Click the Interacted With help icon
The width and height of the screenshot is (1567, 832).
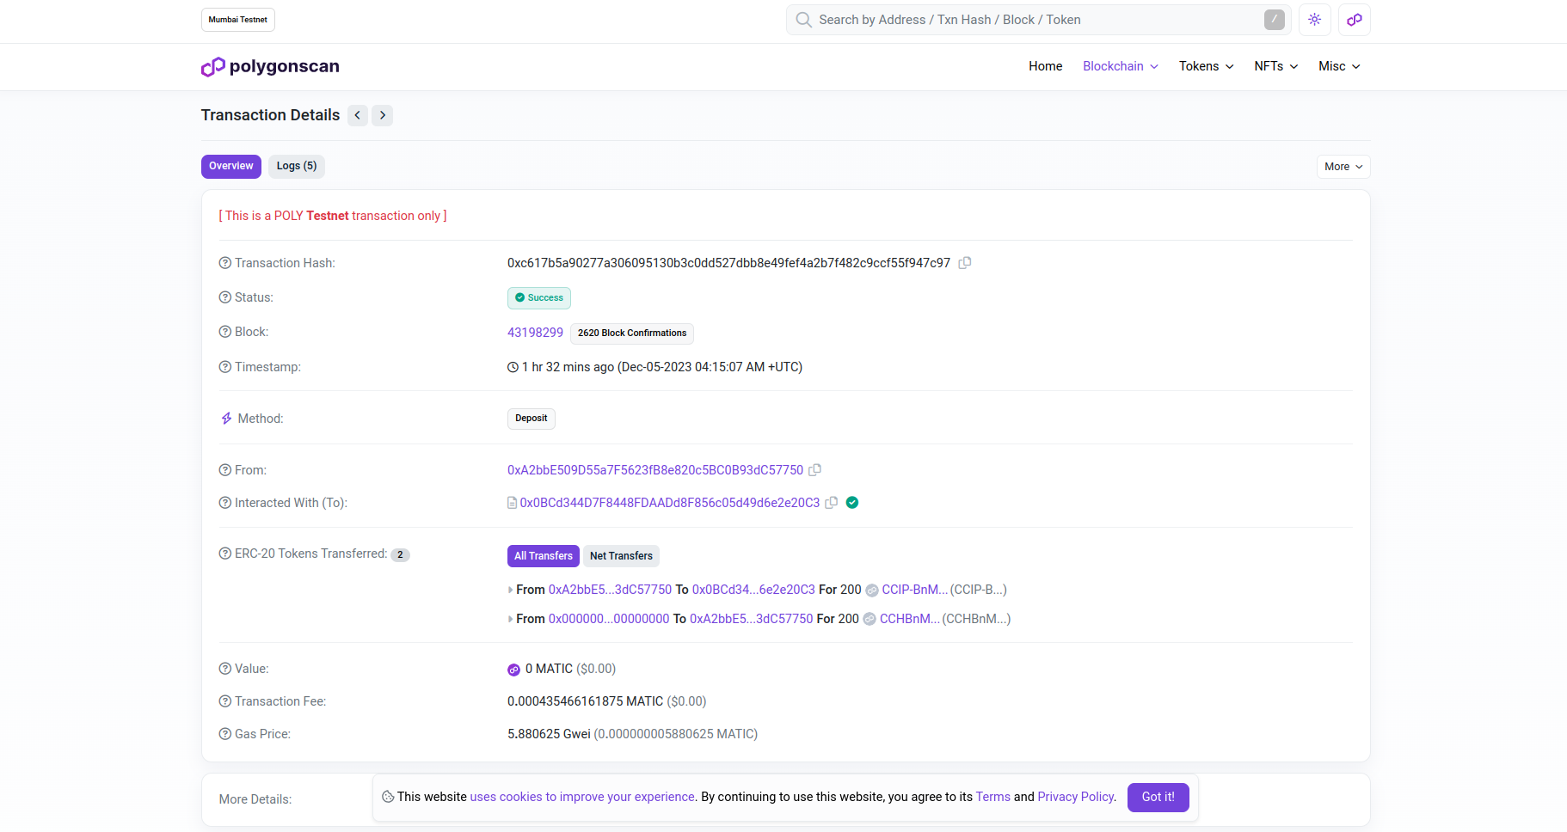[x=225, y=503]
